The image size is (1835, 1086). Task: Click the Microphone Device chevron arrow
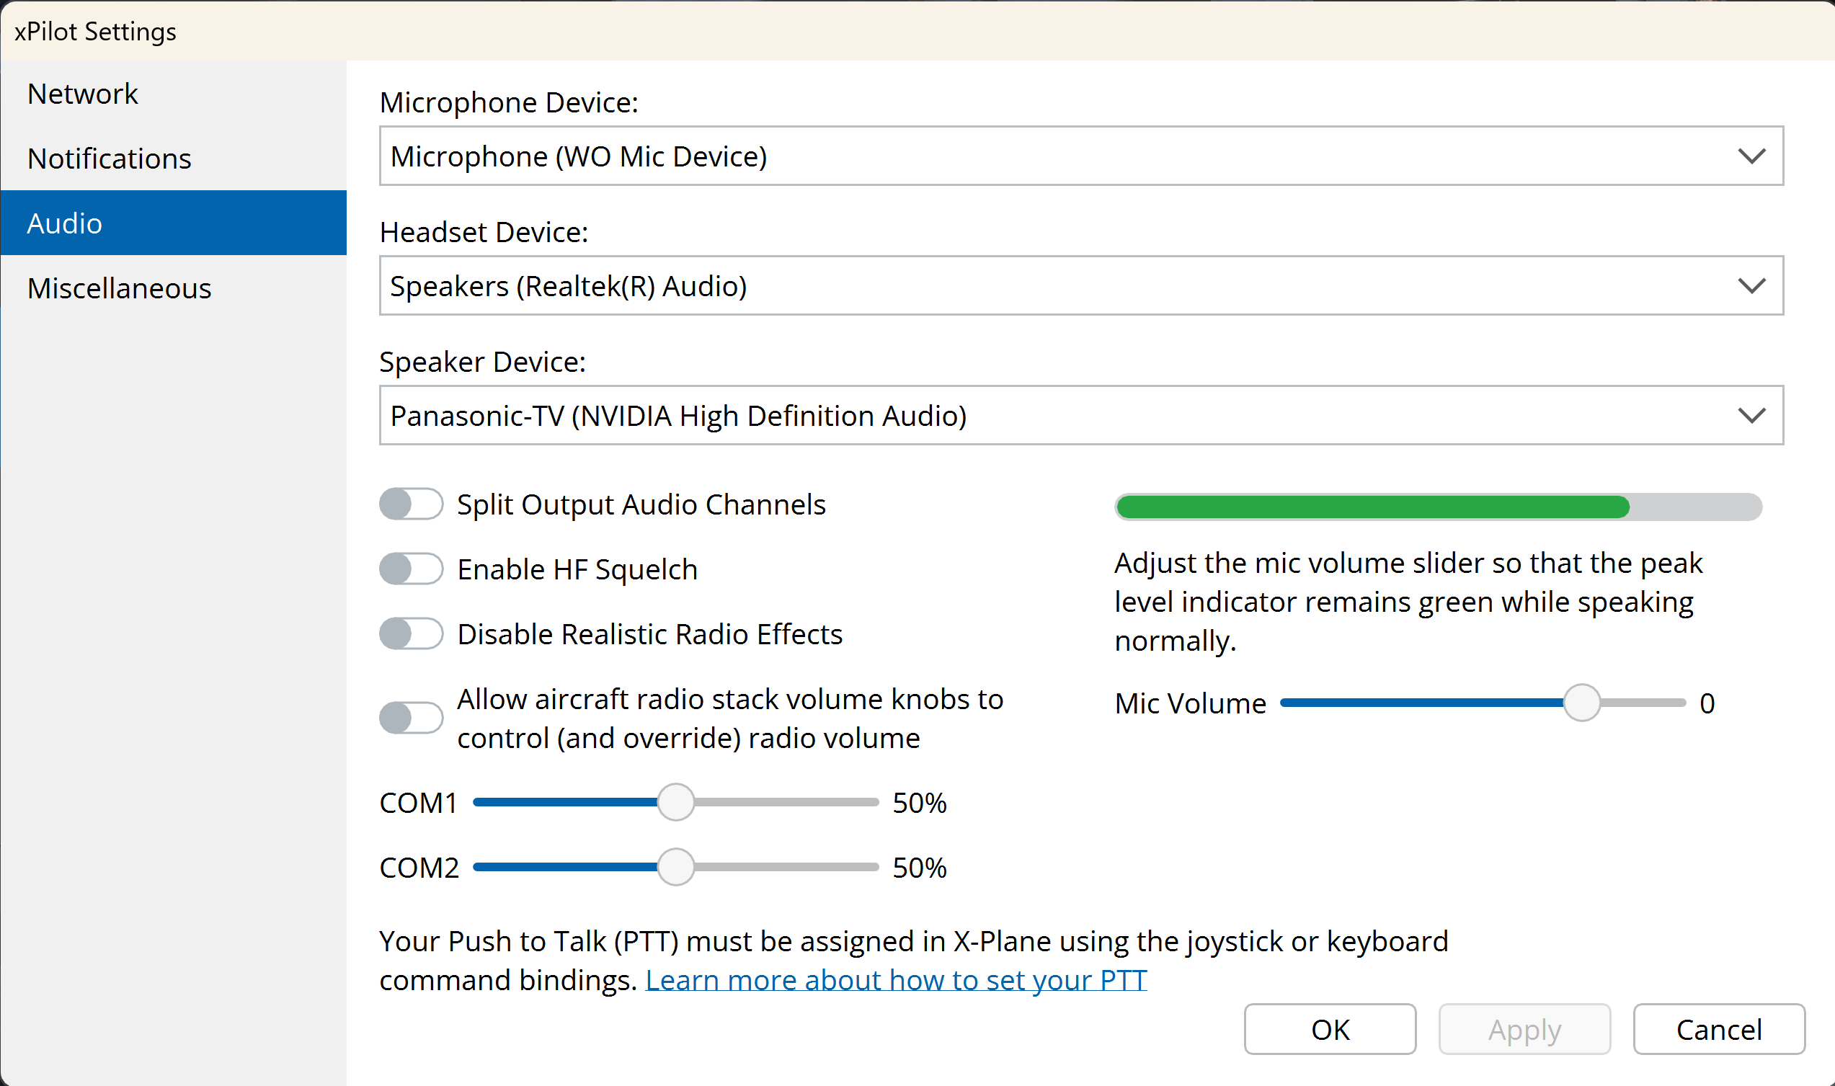coord(1751,156)
